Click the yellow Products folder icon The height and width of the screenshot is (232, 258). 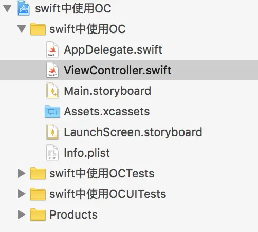(x=38, y=214)
